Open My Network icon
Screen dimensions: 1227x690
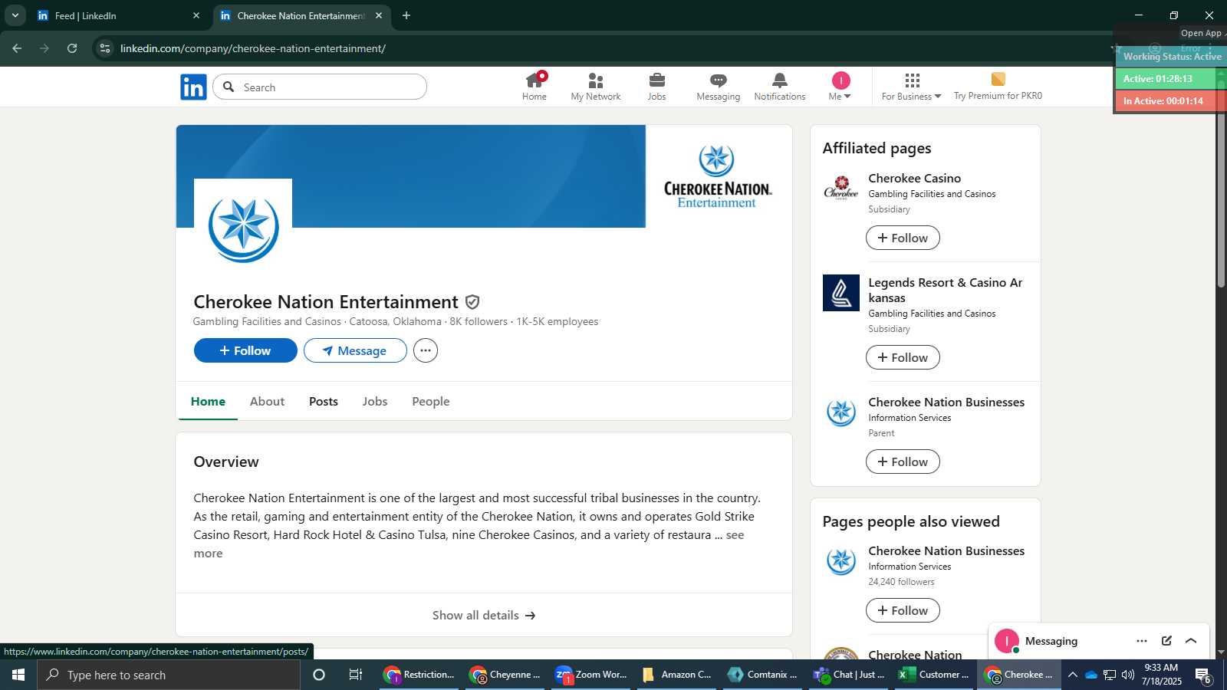596,87
